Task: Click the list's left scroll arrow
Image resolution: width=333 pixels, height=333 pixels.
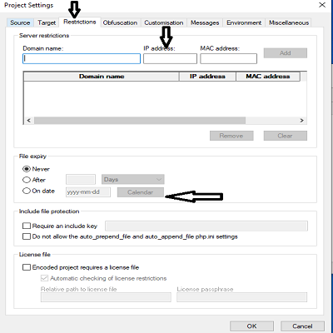Action: [28, 121]
